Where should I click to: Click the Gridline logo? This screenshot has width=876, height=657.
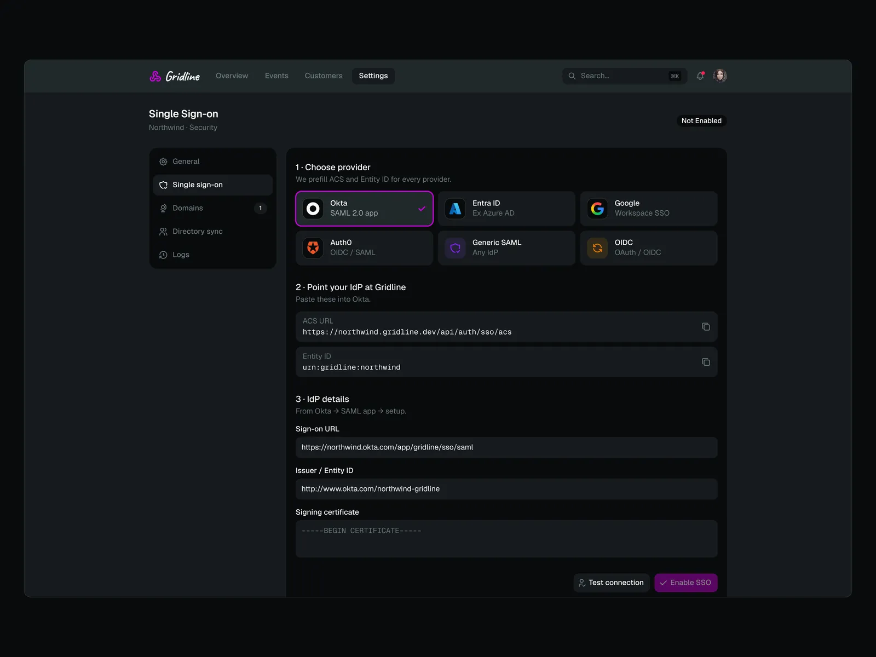click(x=175, y=76)
